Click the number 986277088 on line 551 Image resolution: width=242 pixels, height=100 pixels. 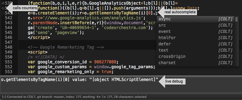[x=105, y=62]
